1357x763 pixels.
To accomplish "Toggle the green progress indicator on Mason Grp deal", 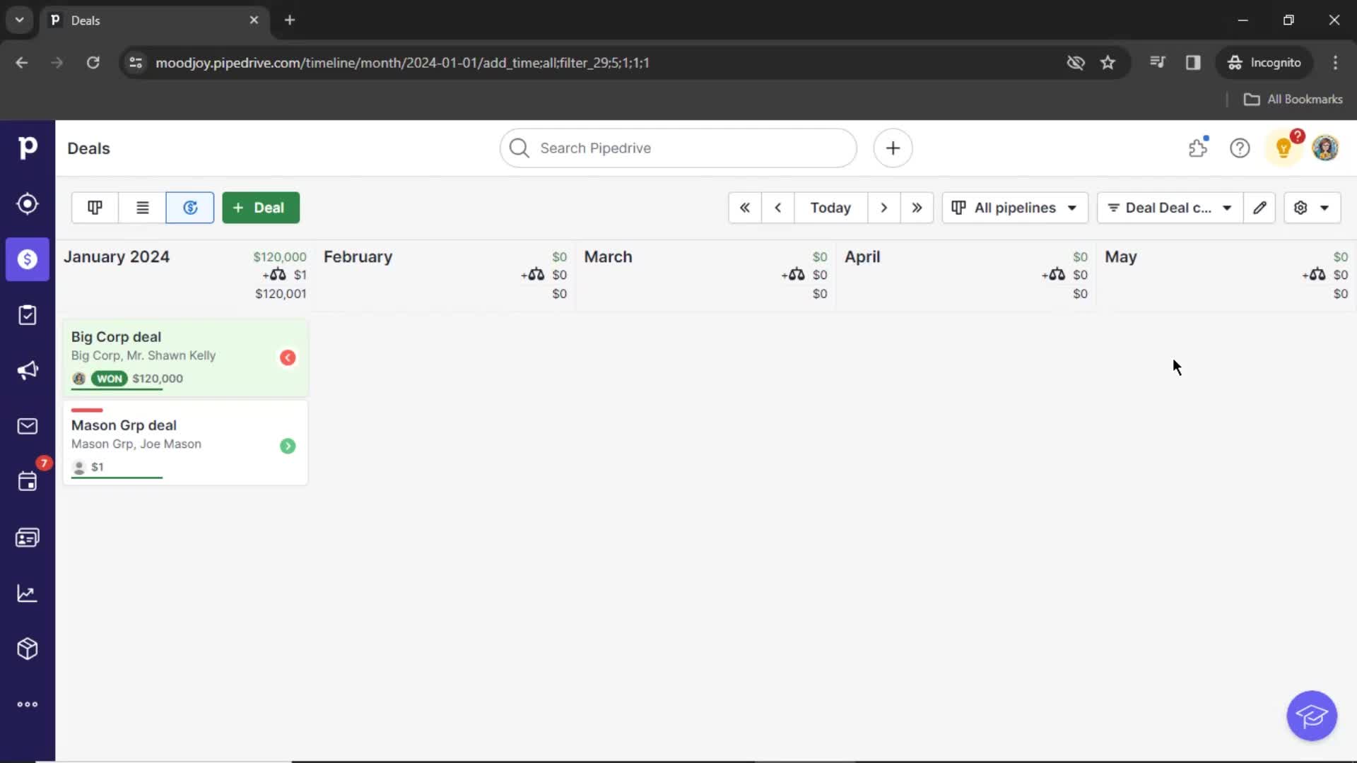I will point(288,445).
